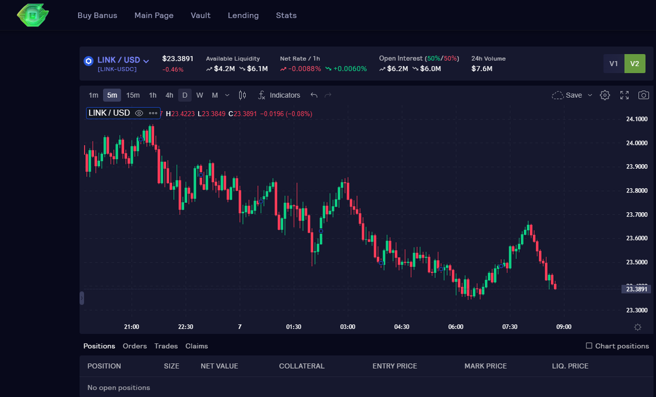Click the MARK PRICE column header
The height and width of the screenshot is (397, 656).
tap(485, 366)
